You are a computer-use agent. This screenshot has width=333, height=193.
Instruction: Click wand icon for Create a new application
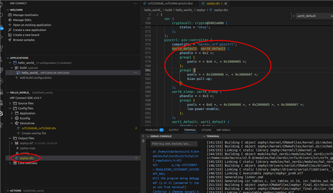(x=10, y=30)
